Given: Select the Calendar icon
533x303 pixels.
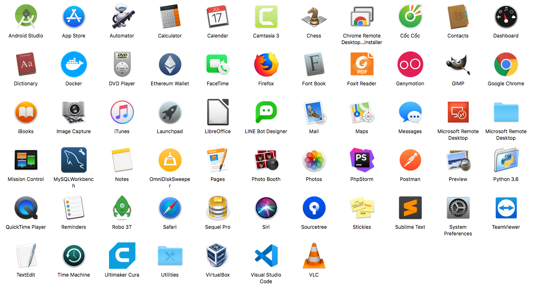Looking at the screenshot, I should click(218, 16).
